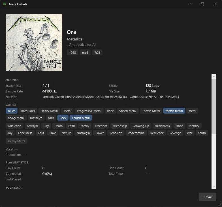Click the 1988 year badge

pos(72,53)
